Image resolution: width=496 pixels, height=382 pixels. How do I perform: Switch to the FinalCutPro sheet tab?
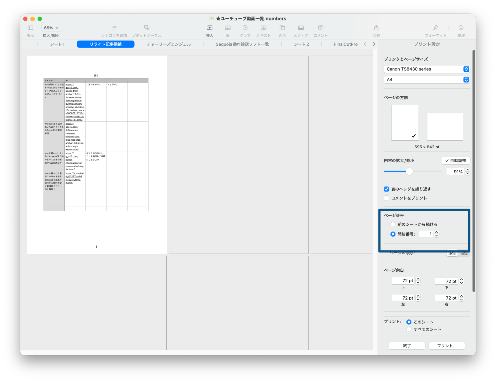[345, 44]
